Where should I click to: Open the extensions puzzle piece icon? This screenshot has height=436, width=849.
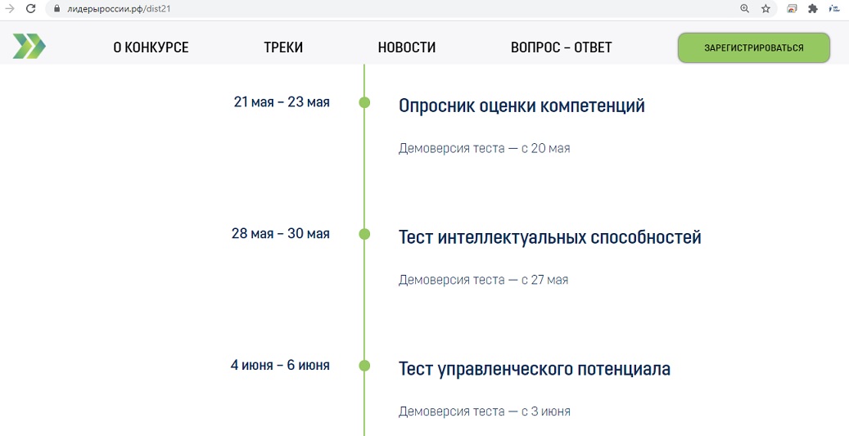click(813, 9)
